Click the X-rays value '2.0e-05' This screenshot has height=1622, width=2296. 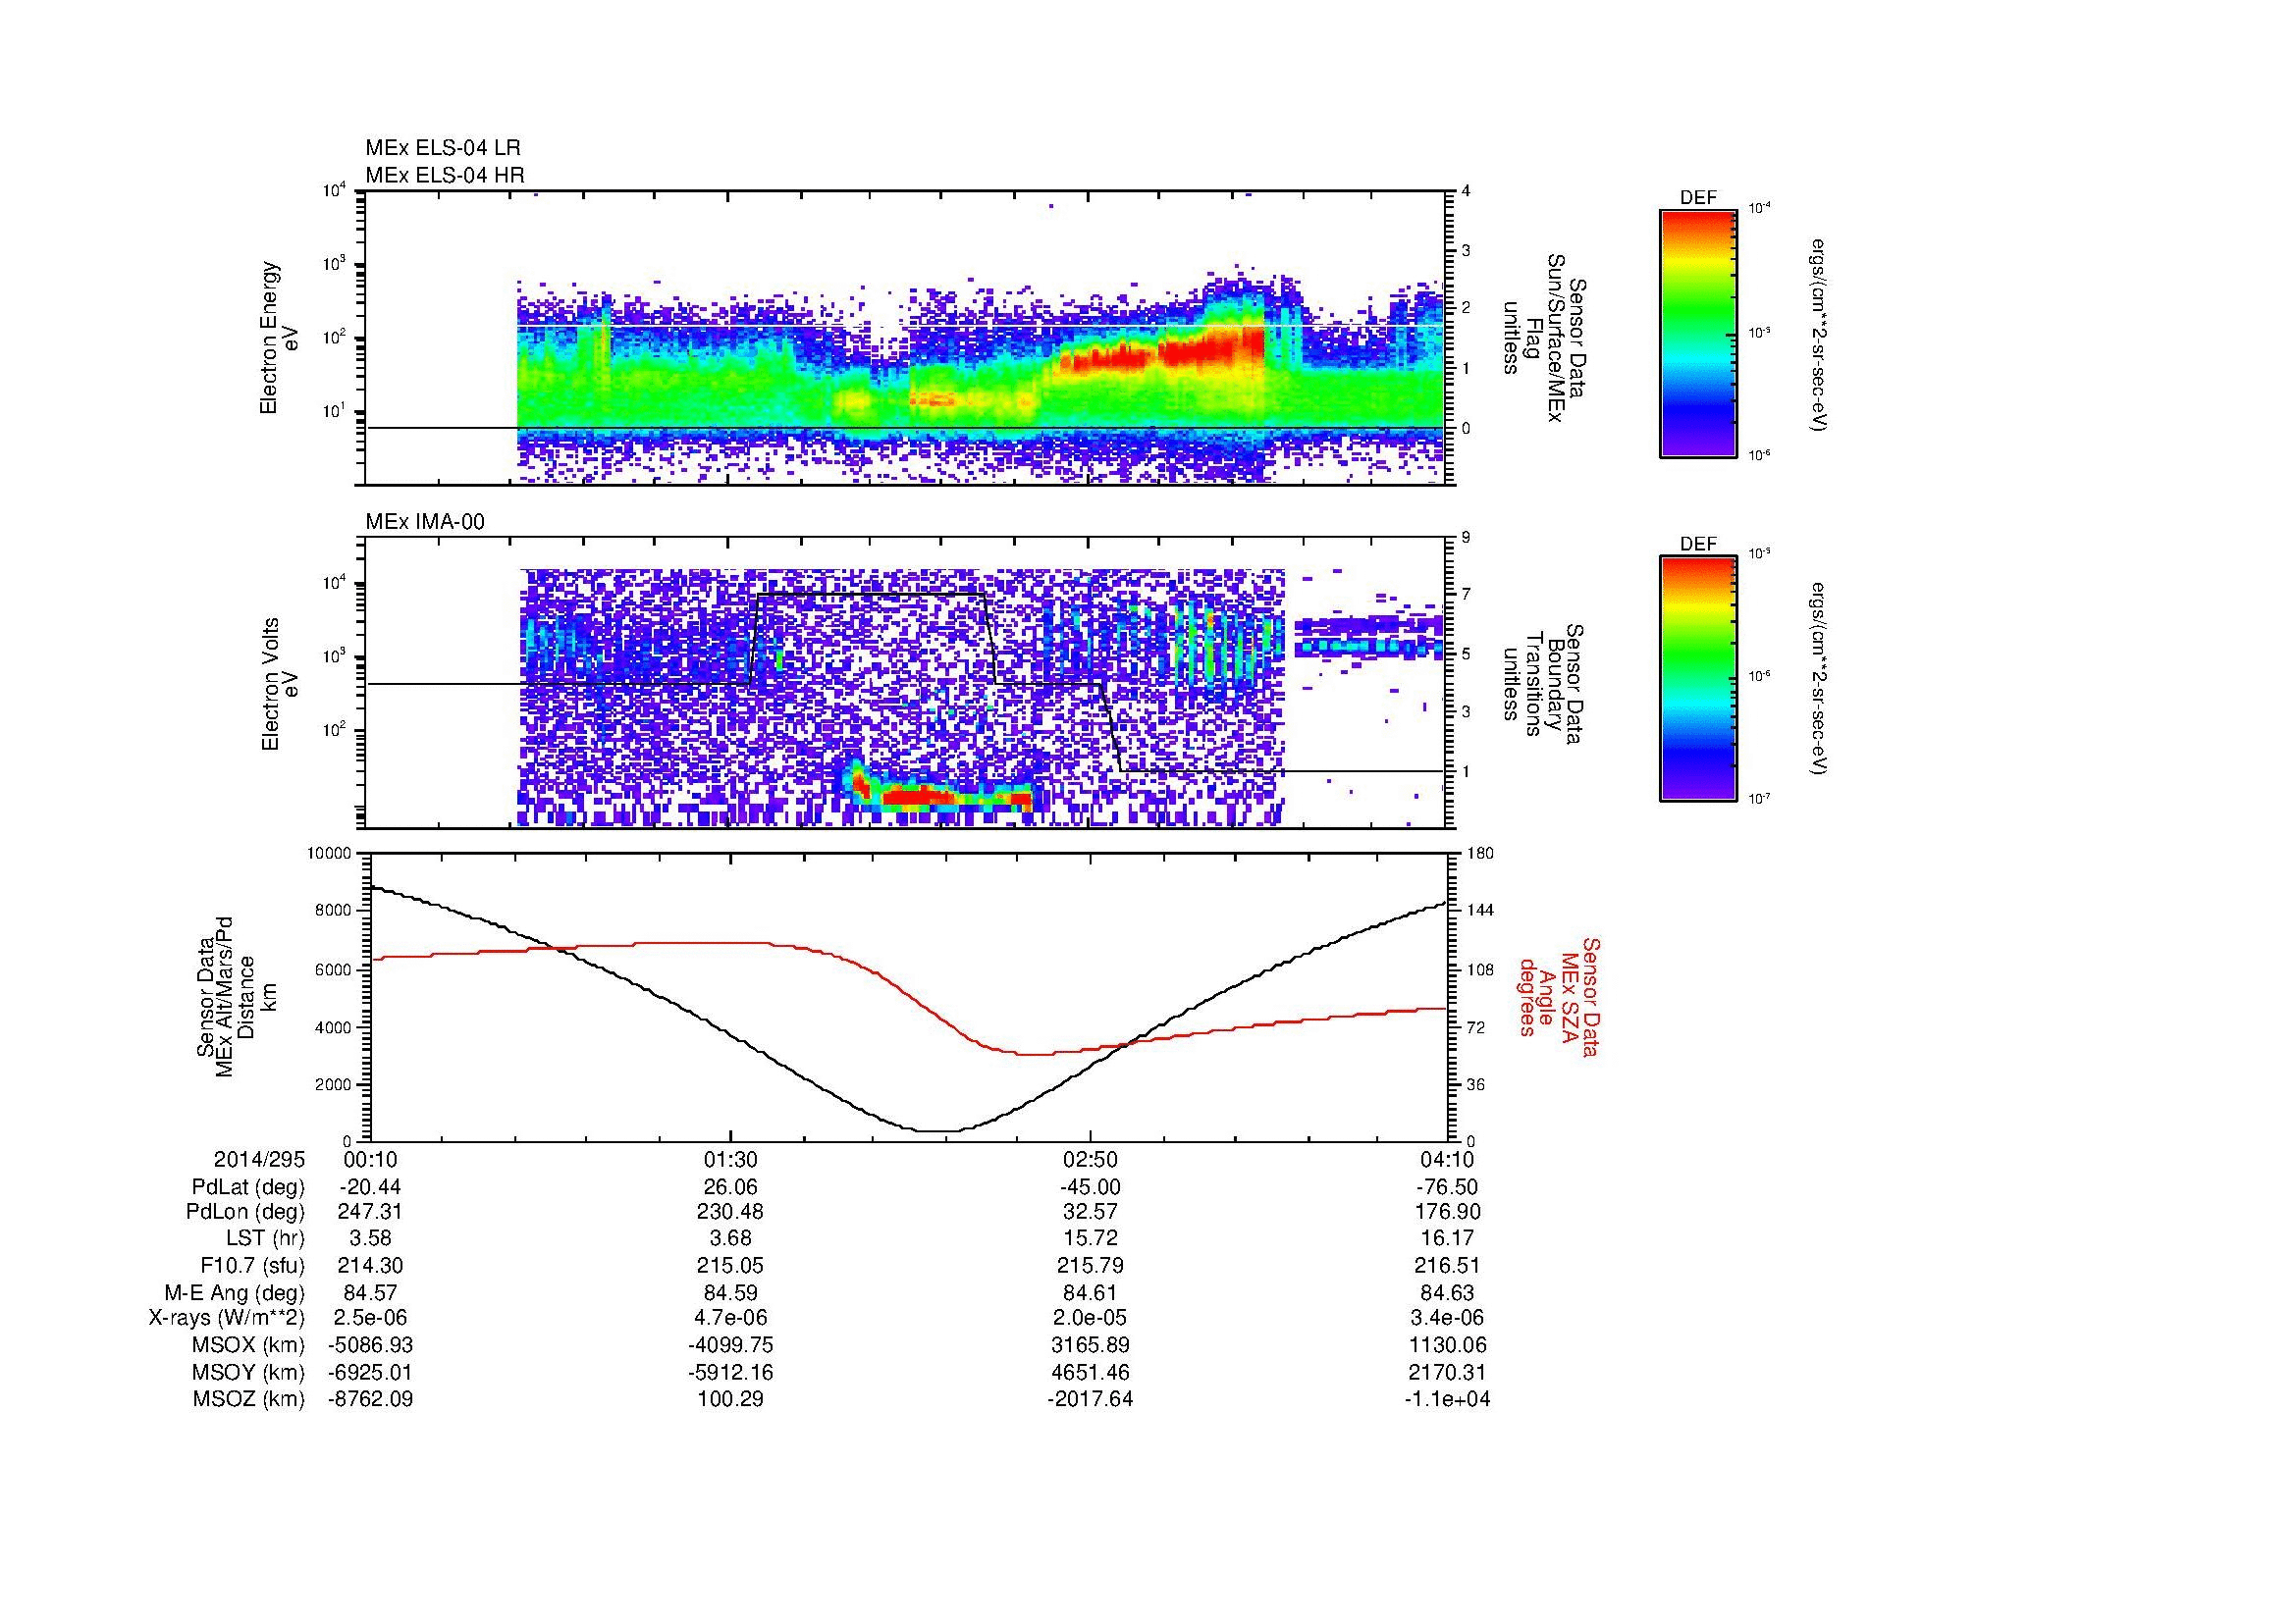coord(1090,1318)
